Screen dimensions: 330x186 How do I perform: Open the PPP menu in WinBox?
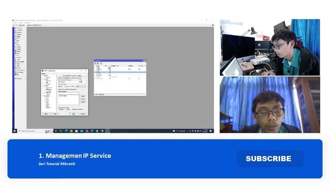[x=20, y=38]
